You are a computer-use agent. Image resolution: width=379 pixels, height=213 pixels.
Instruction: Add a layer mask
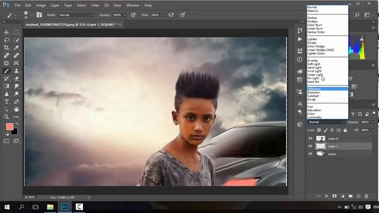click(x=334, y=196)
